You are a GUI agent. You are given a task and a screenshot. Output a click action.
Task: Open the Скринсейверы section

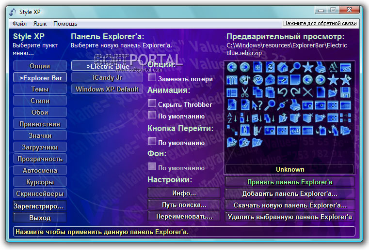click(x=40, y=193)
